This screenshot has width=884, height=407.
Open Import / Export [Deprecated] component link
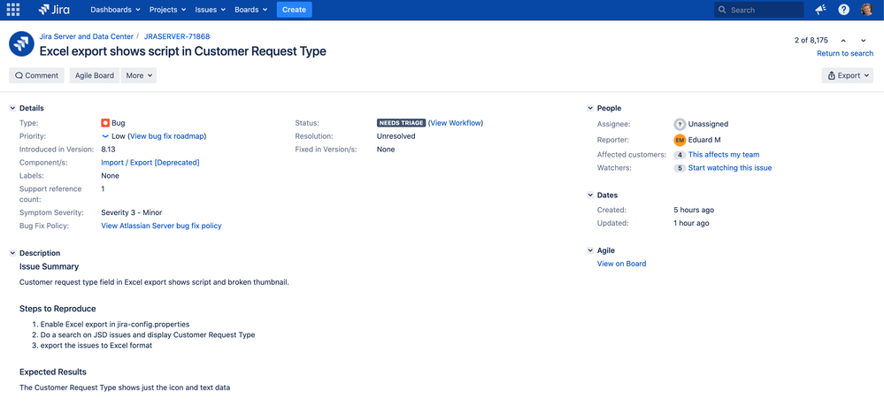150,162
